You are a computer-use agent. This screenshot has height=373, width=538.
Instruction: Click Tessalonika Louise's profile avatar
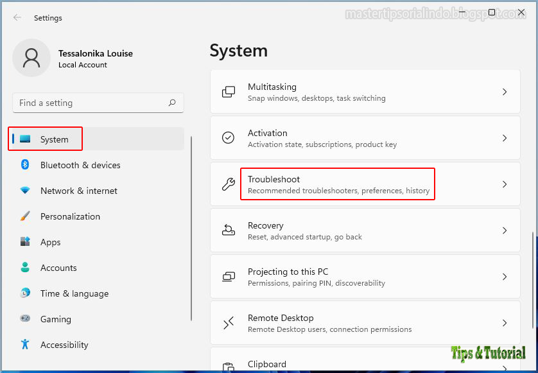tap(31, 57)
